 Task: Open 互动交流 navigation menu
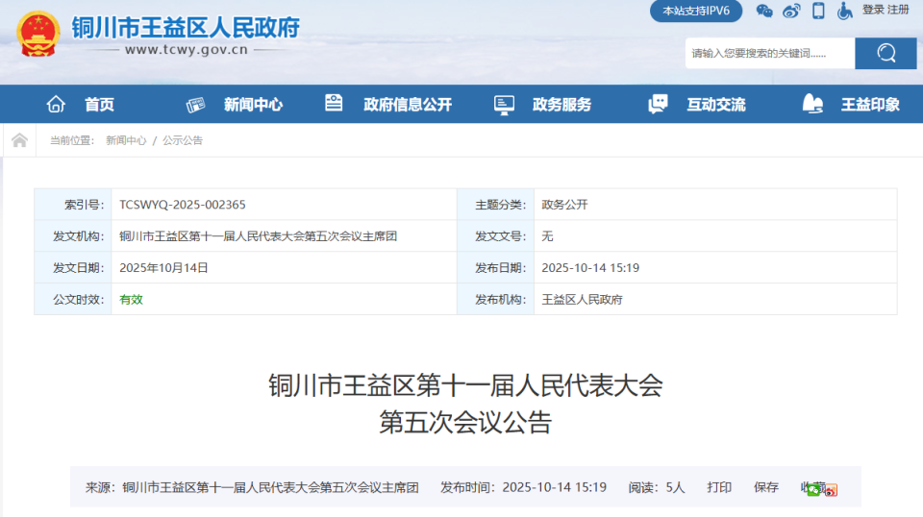[x=715, y=105]
